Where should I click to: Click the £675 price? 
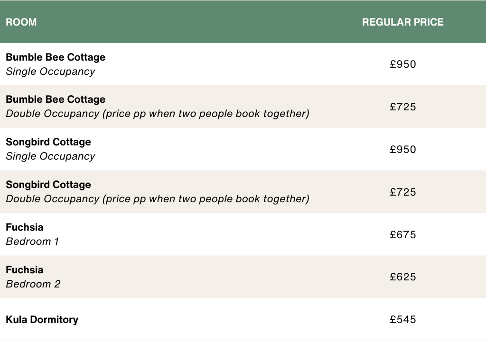pos(402,234)
